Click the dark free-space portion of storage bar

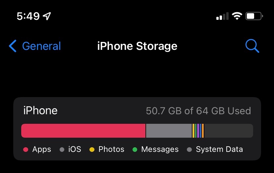(229, 131)
